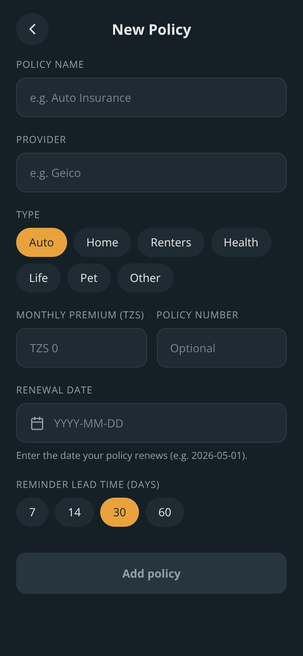Focus the Policy Name field
Screen dimensions: 303x656
coord(151,97)
